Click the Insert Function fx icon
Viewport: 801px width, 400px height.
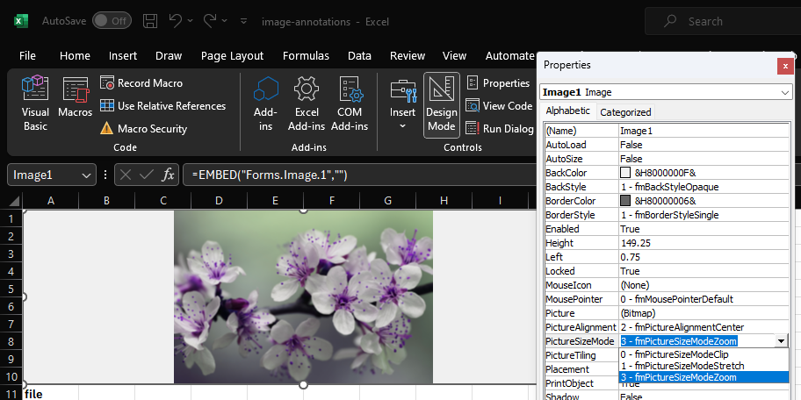(x=169, y=175)
